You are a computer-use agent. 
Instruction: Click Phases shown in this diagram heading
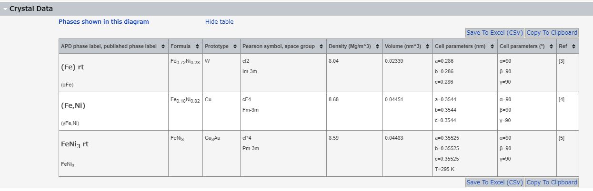[x=104, y=21]
